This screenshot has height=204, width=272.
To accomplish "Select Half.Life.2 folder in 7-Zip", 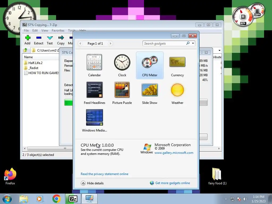I will click(35, 63).
